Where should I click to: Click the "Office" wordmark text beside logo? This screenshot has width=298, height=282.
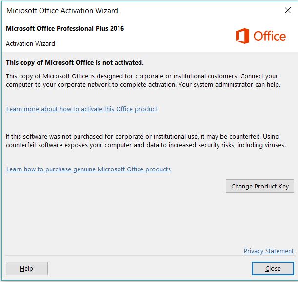click(269, 36)
